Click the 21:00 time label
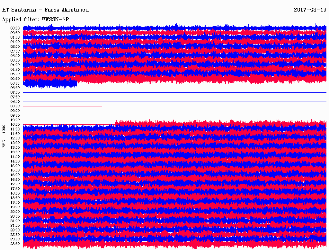Screen dimensions: 329x250 click(15, 221)
